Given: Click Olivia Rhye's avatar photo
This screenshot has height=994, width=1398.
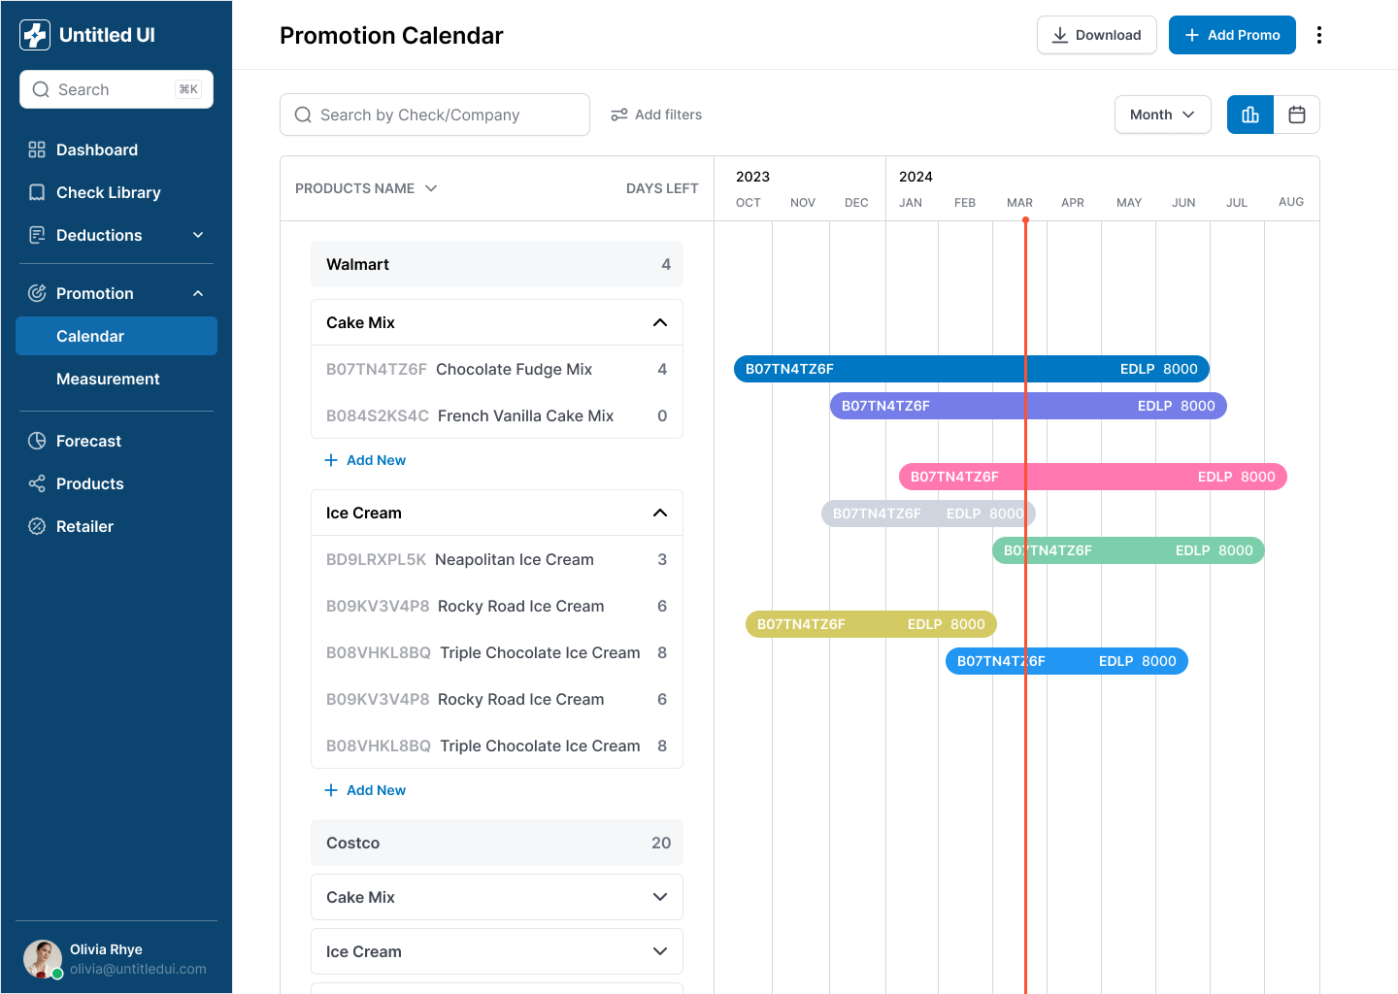Looking at the screenshot, I should pyautogui.click(x=43, y=959).
